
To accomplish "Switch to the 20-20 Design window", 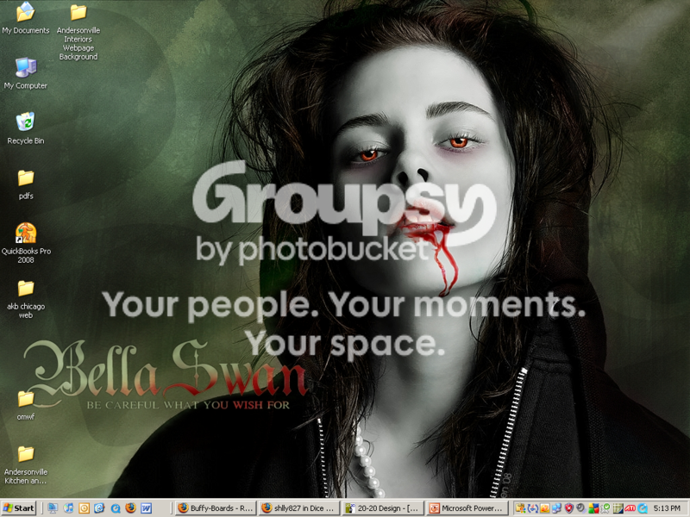I will pos(383,508).
